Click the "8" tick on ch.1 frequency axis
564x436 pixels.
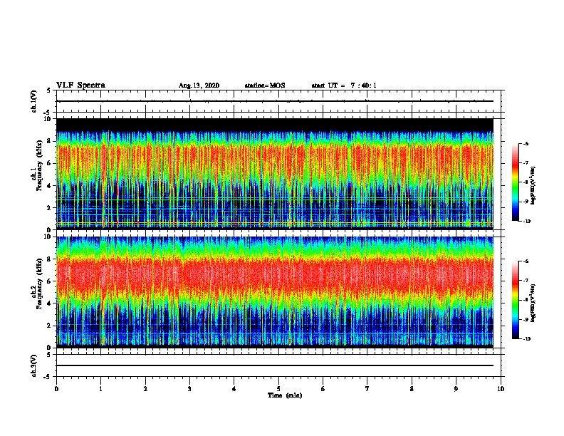(49, 141)
